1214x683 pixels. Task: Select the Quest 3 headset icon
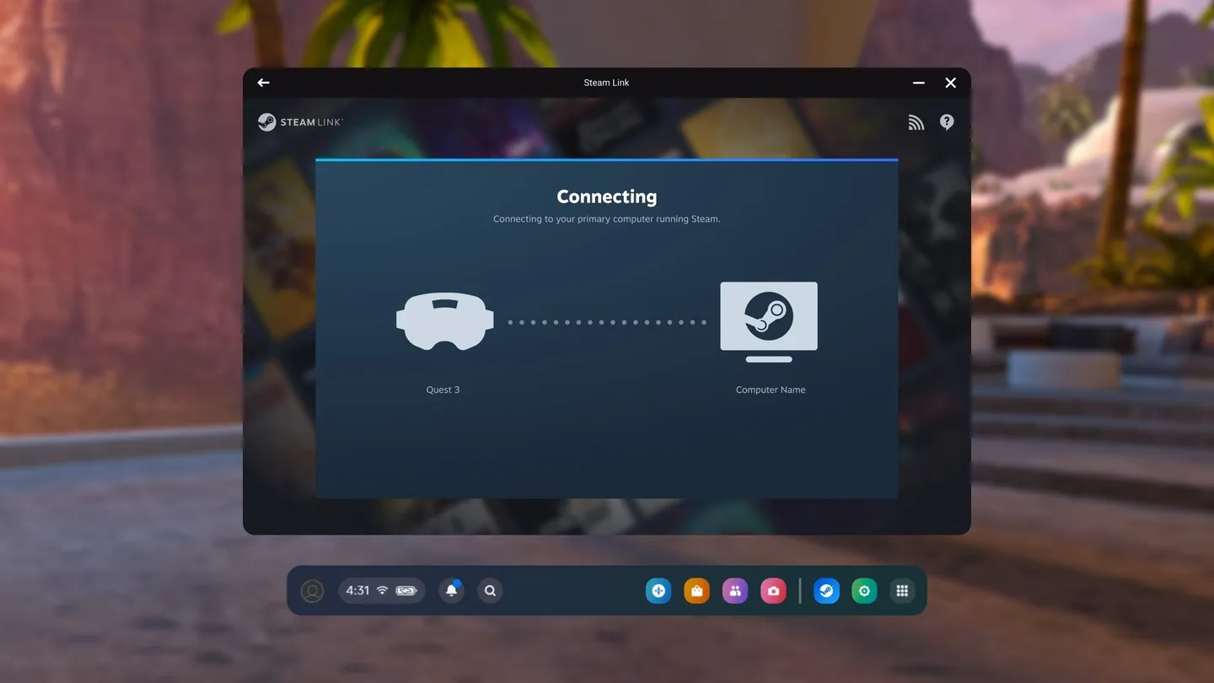tap(444, 320)
